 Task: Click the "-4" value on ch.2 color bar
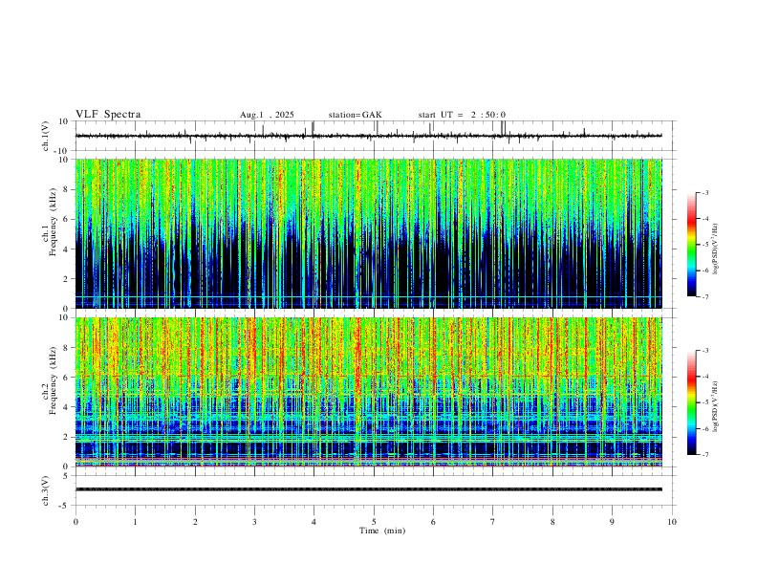coord(704,376)
